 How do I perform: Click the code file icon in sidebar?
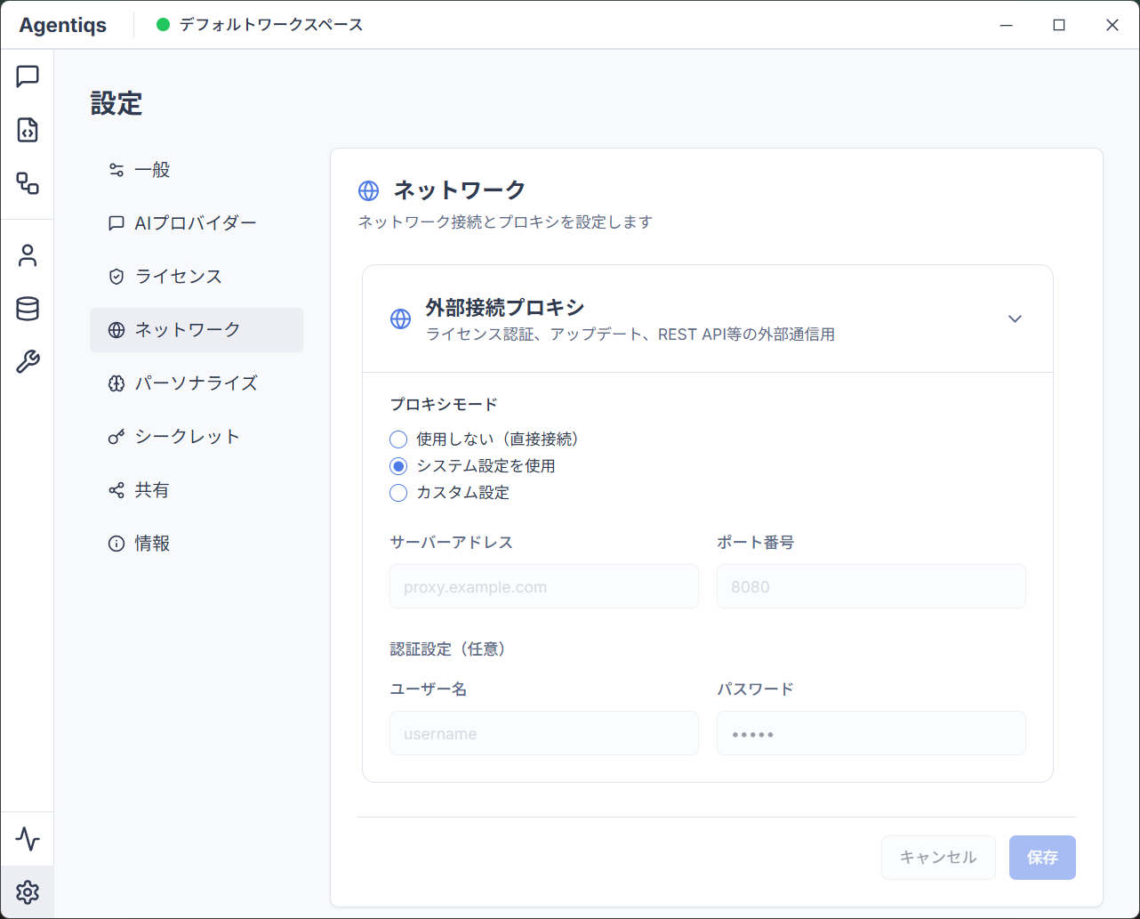[28, 130]
